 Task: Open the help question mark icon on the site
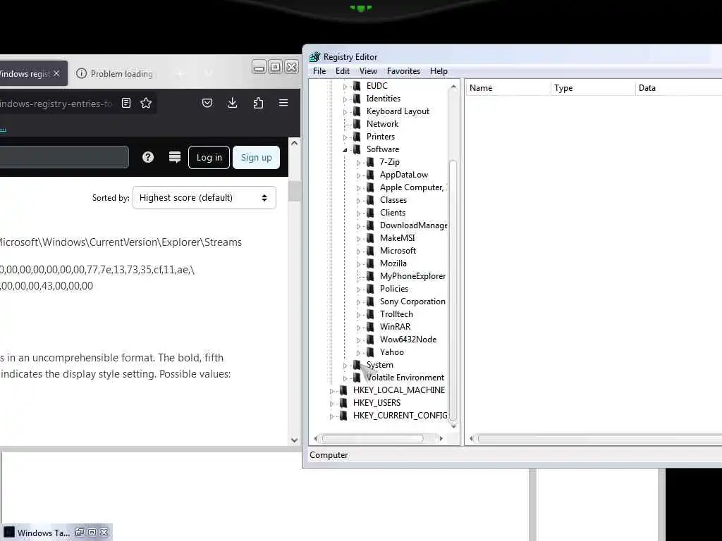pos(148,157)
